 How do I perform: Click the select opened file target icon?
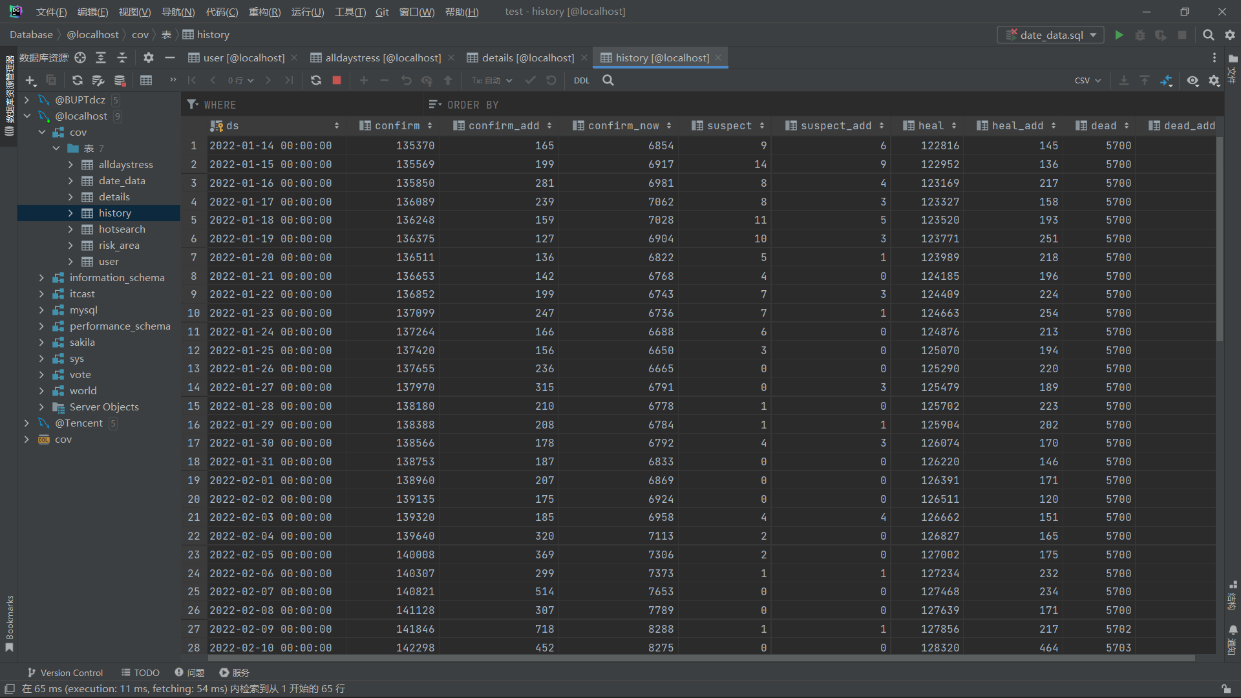(x=80, y=58)
